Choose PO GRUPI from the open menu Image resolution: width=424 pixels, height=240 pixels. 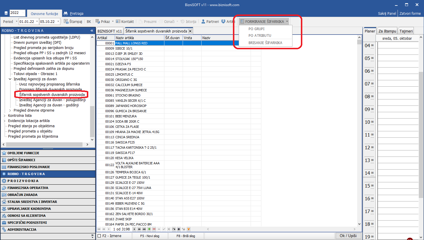coord(256,29)
